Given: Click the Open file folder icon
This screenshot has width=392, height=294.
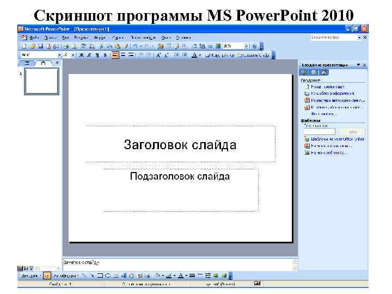Looking at the screenshot, I should tap(33, 46).
